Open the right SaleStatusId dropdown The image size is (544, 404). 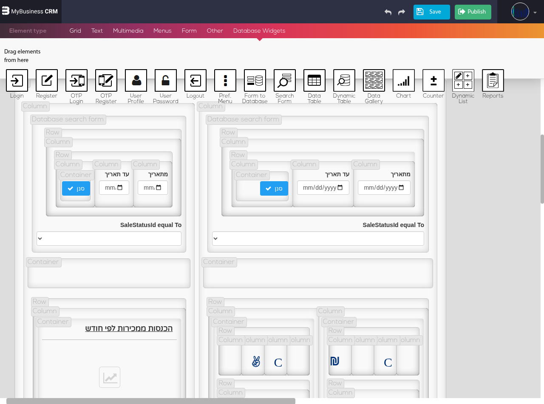pyautogui.click(x=318, y=238)
